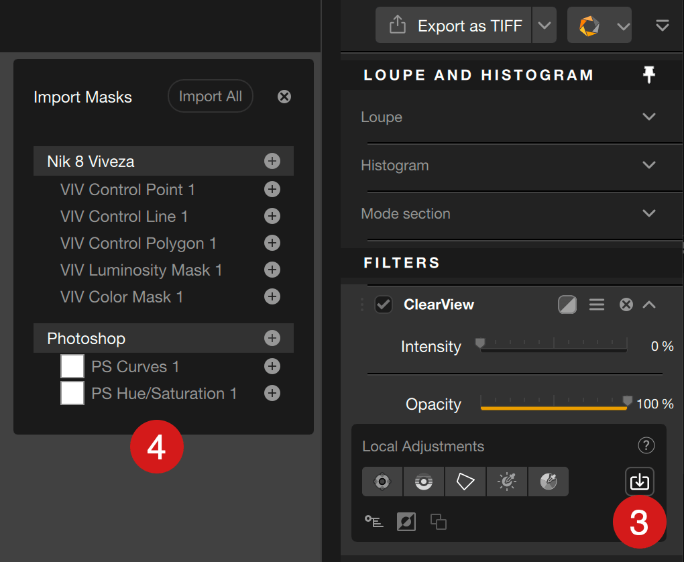Screen dimensions: 684x562
Task: Click the PS Hue/Saturation 1 mask thumbnail
Action: pyautogui.click(x=72, y=393)
